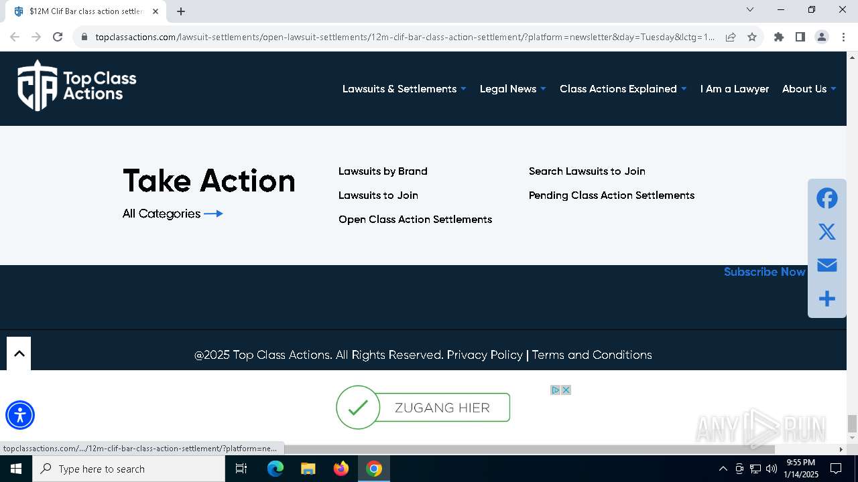
Task: View site information lock icon
Action: (x=84, y=37)
